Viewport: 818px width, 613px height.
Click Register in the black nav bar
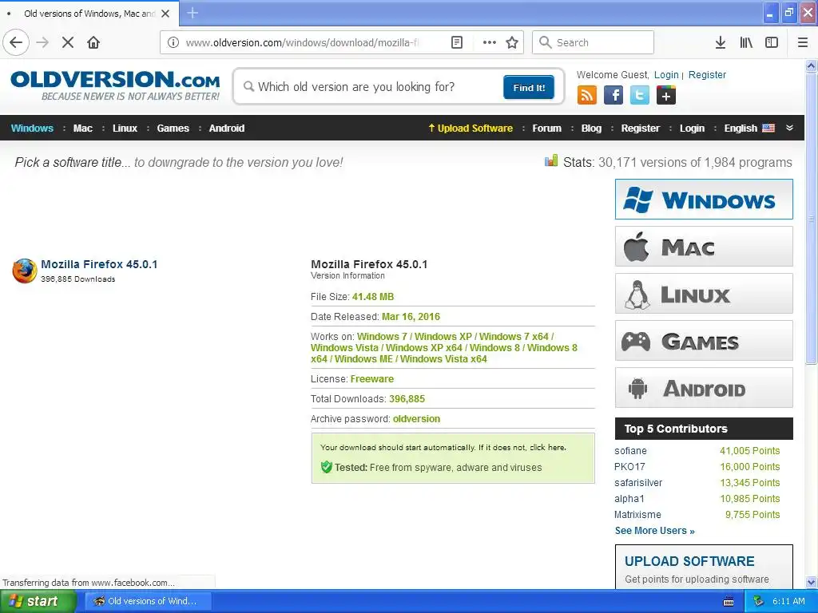point(640,129)
